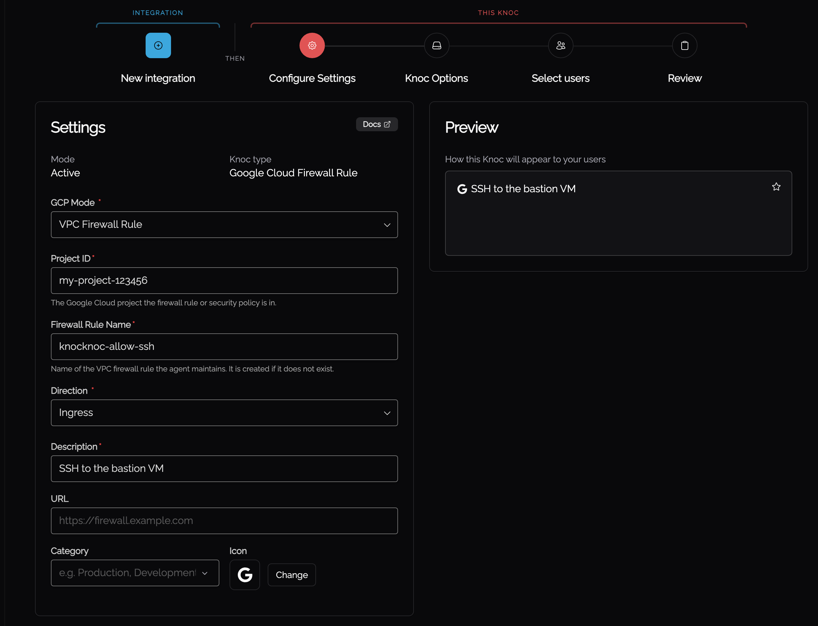Click the Change icon button
This screenshot has width=818, height=626.
pos(292,575)
